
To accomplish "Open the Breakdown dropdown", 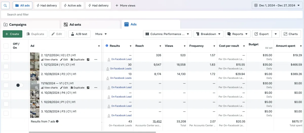I will click(x=208, y=34).
